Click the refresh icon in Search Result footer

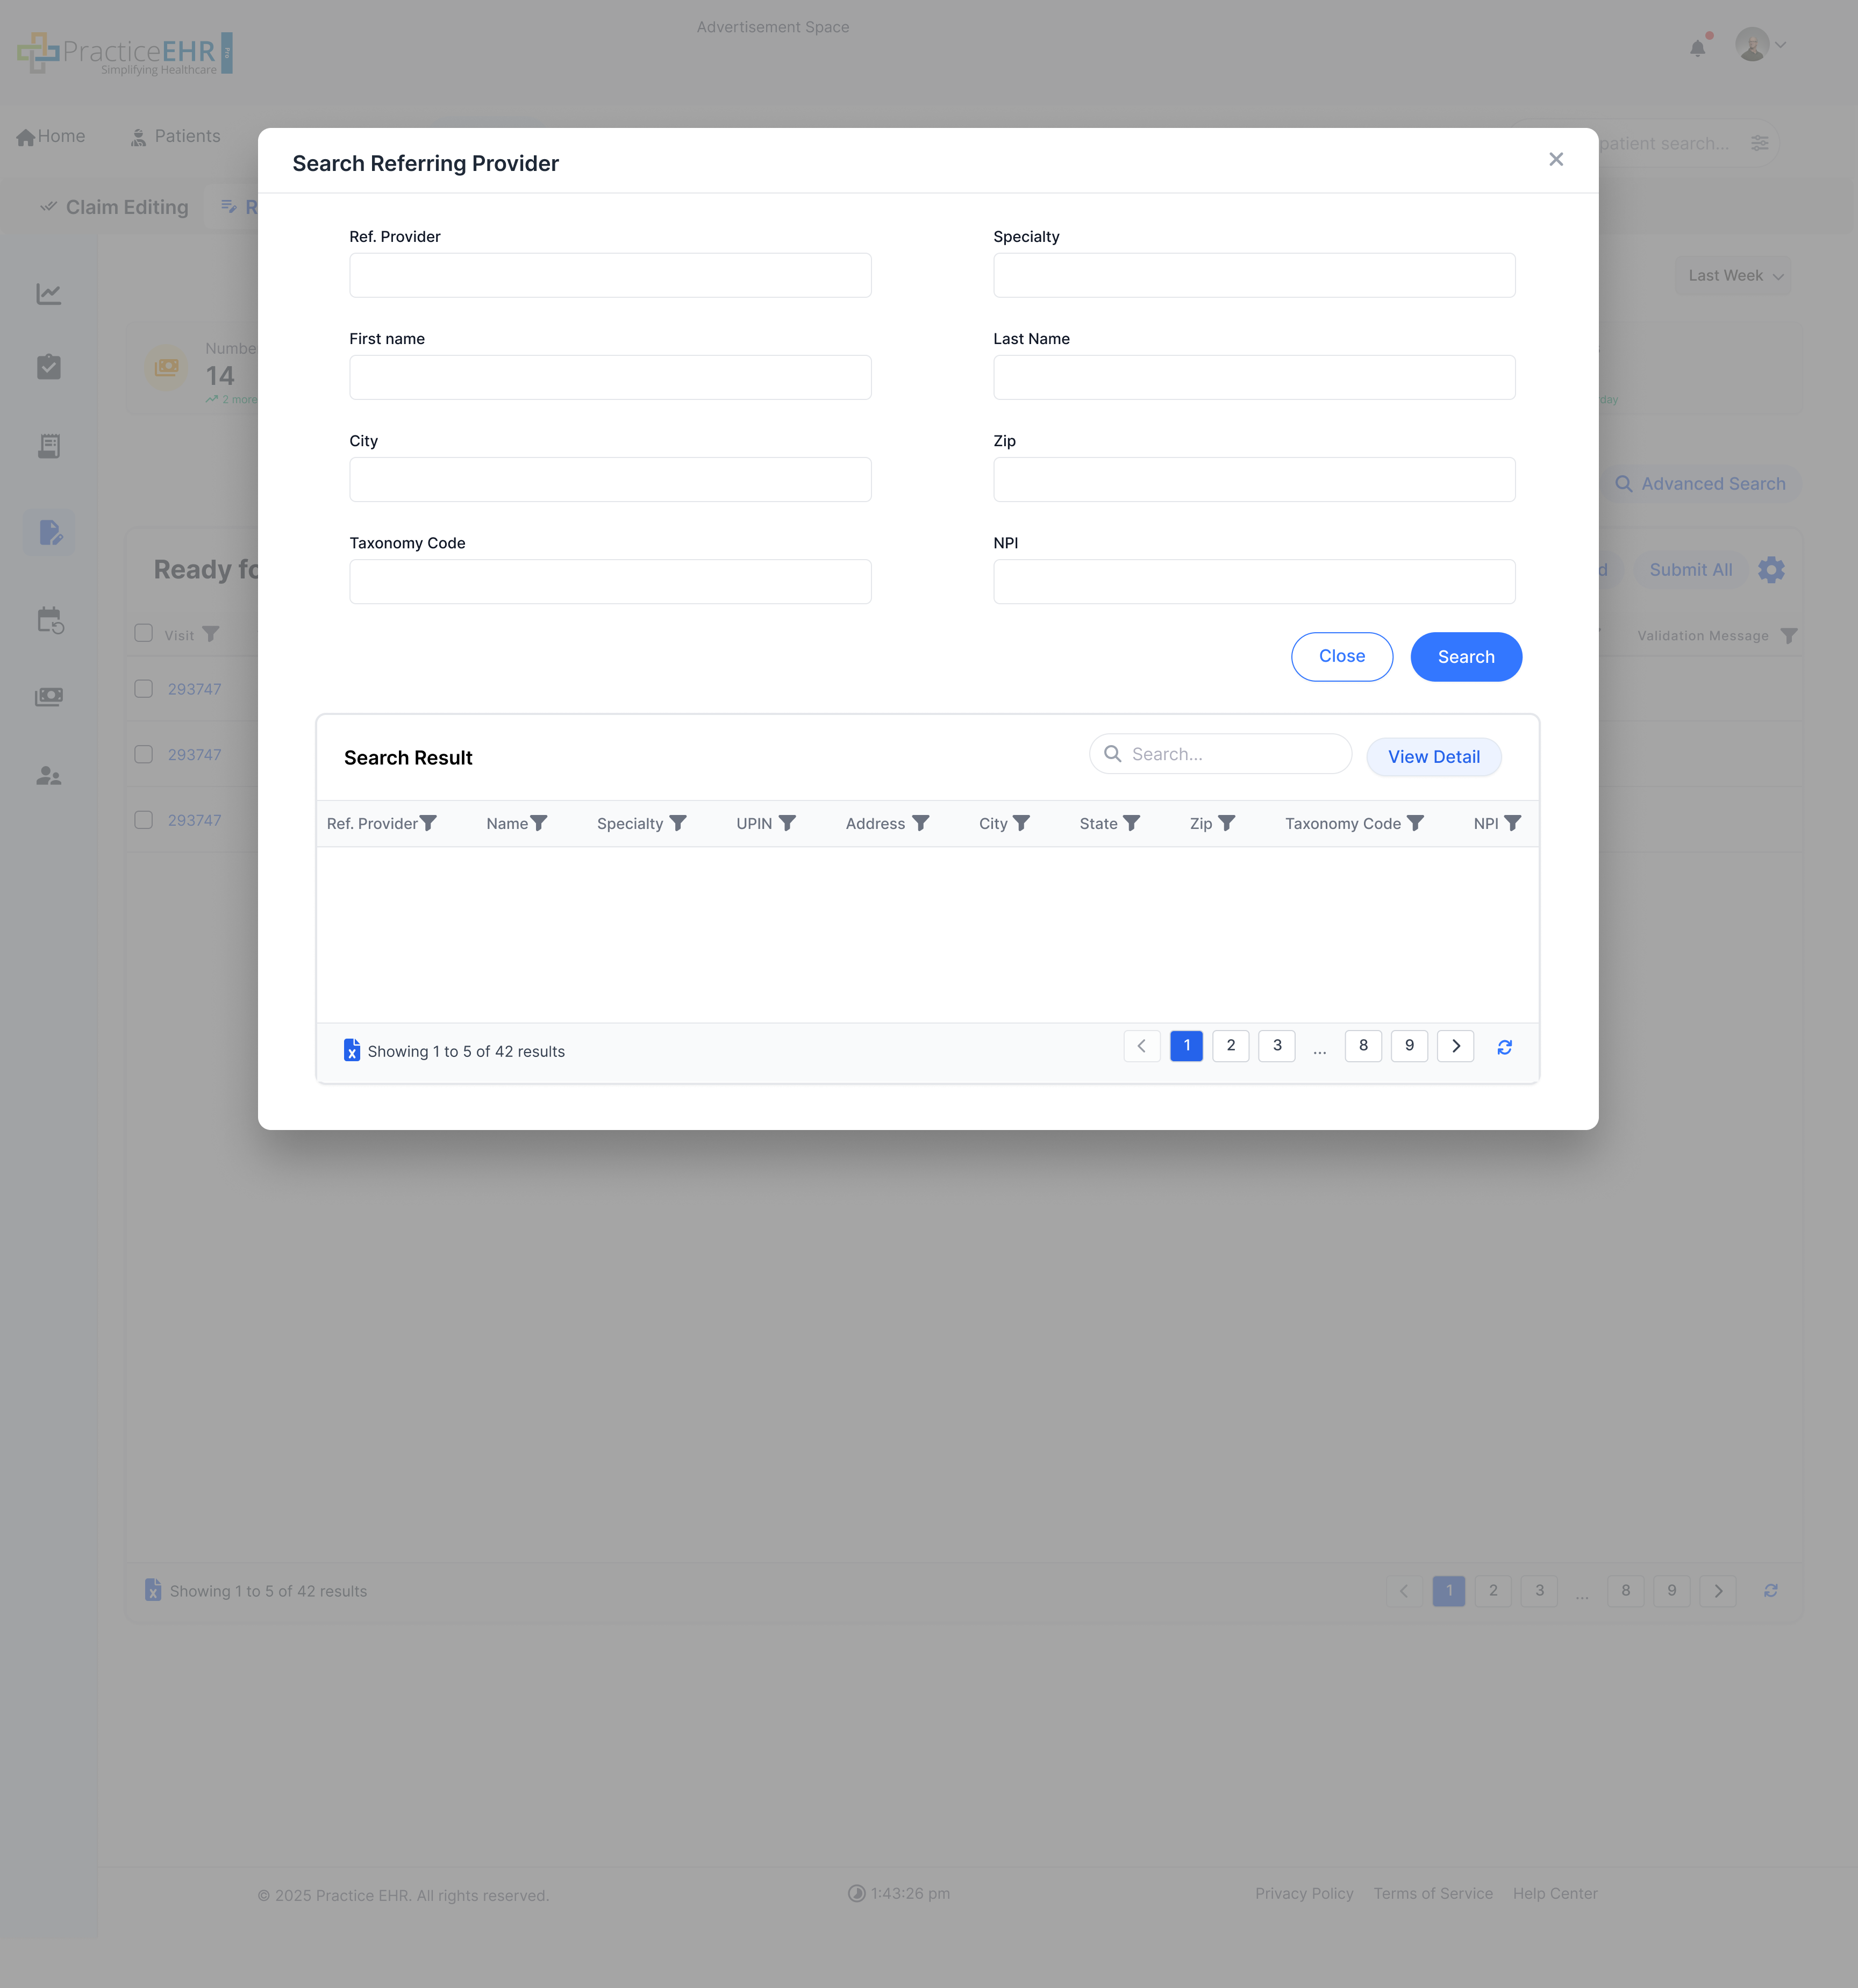[1504, 1047]
